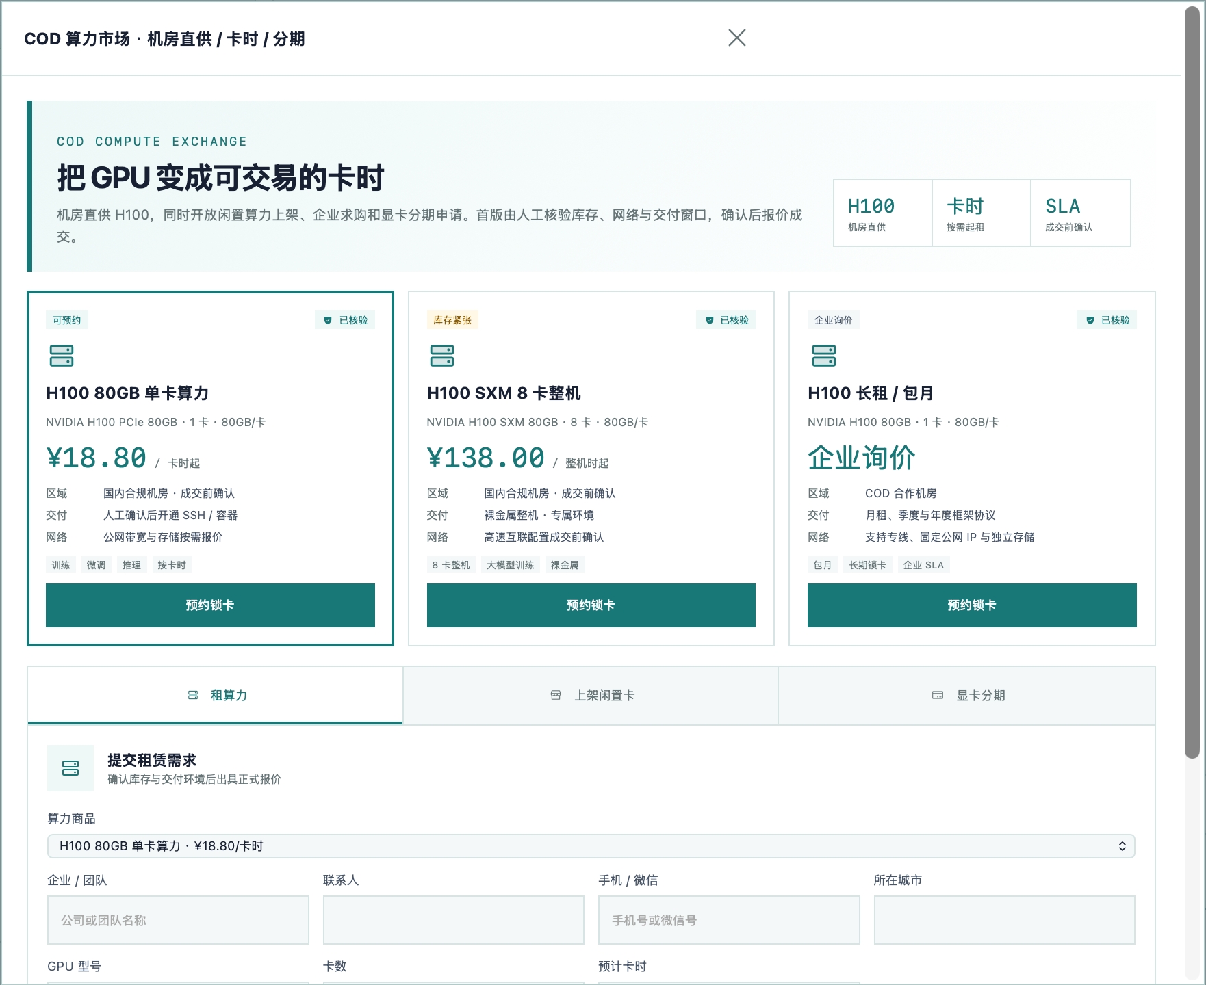This screenshot has width=1206, height=985.
Task: Click server icon on H100 SXM 8 卡整机 card
Action: tap(442, 356)
